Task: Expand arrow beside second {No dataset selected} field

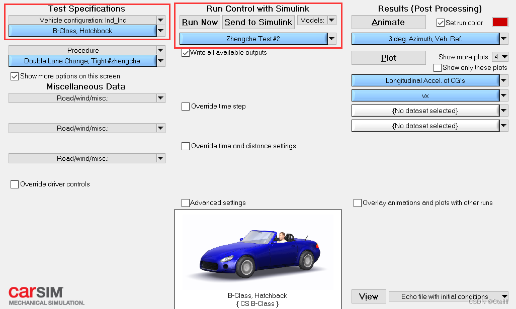Action: [504, 126]
